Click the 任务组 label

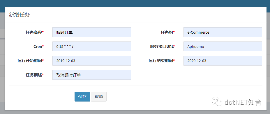point(168,32)
